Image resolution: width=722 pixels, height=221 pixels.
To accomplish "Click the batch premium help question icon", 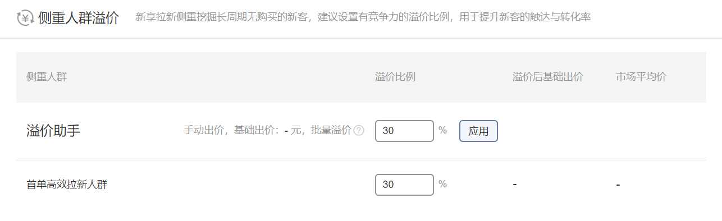I will click(x=359, y=131).
